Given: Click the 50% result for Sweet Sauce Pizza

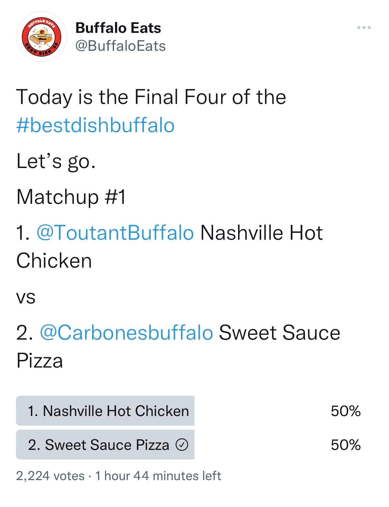Looking at the screenshot, I should [345, 445].
